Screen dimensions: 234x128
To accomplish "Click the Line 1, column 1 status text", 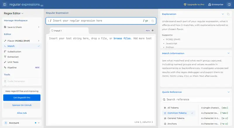I will (144, 122).
